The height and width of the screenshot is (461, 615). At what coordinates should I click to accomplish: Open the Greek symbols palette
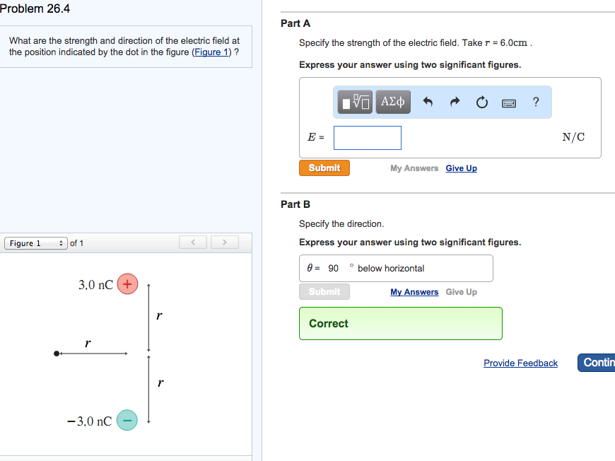coord(392,103)
